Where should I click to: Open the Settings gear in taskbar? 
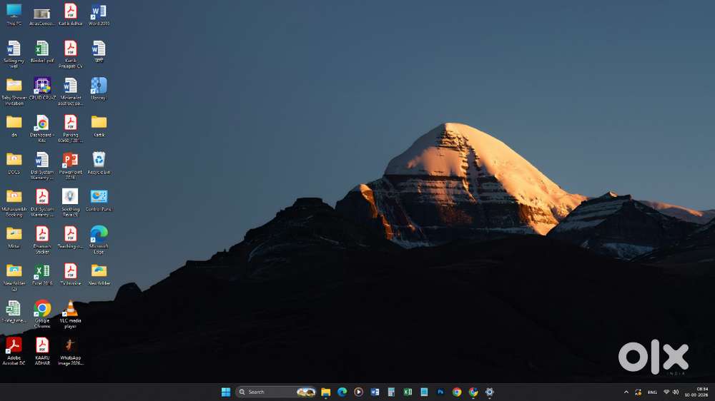point(489,392)
